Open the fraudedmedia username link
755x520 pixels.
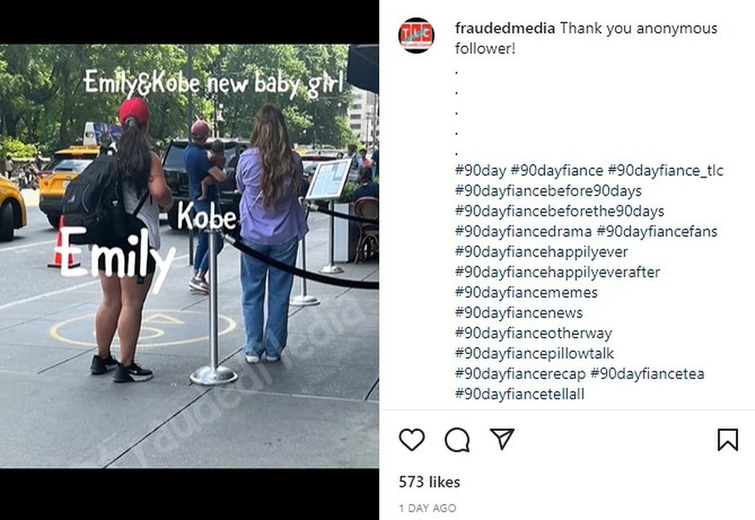coord(504,29)
